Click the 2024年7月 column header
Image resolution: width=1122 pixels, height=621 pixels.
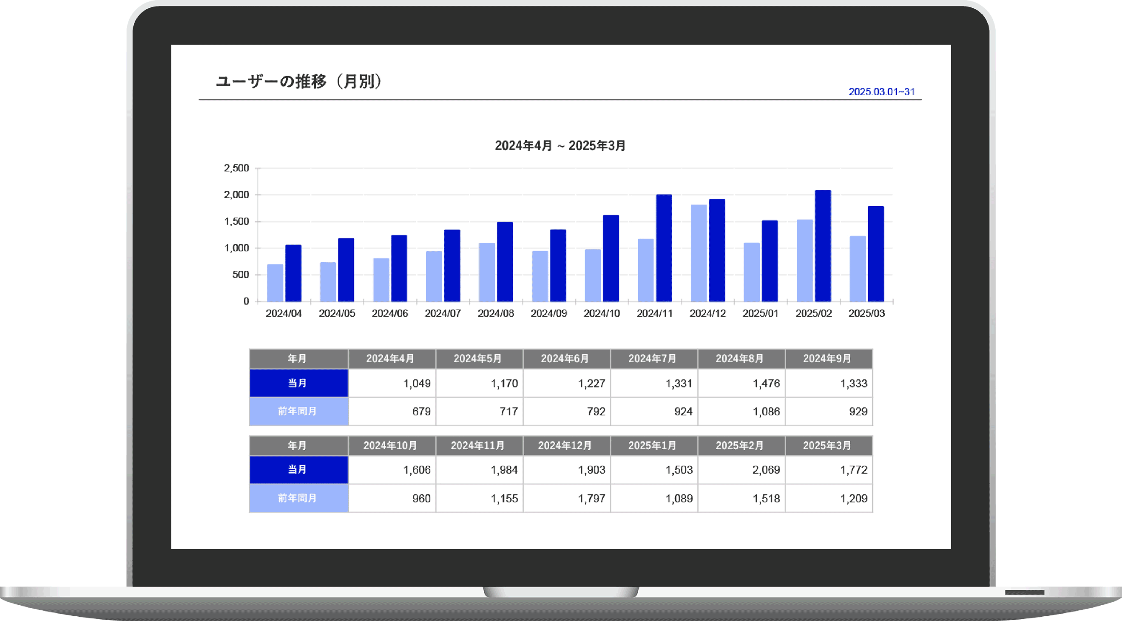654,359
